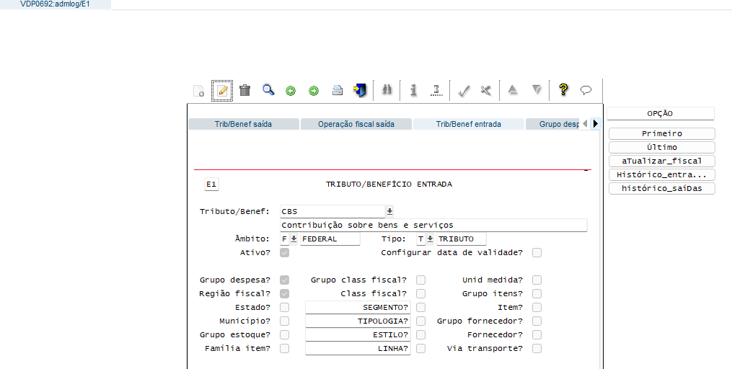Click the cancel cross icon
This screenshot has height=369, width=732.
point(486,91)
